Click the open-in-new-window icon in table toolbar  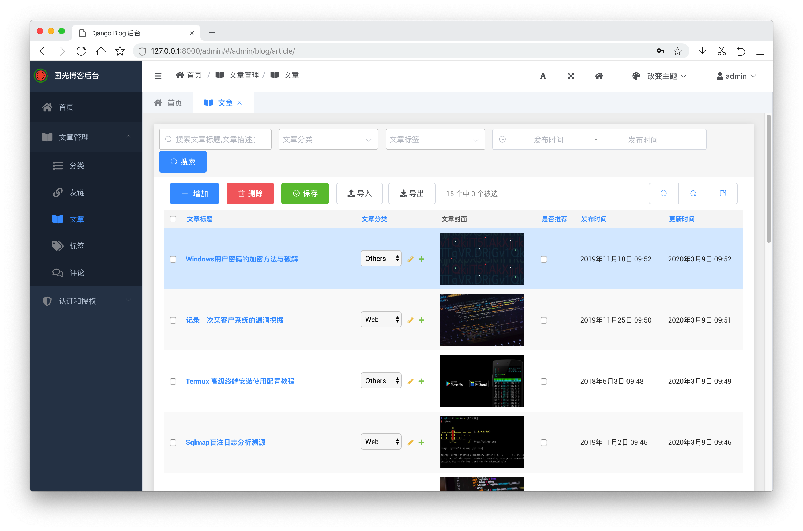coord(722,193)
